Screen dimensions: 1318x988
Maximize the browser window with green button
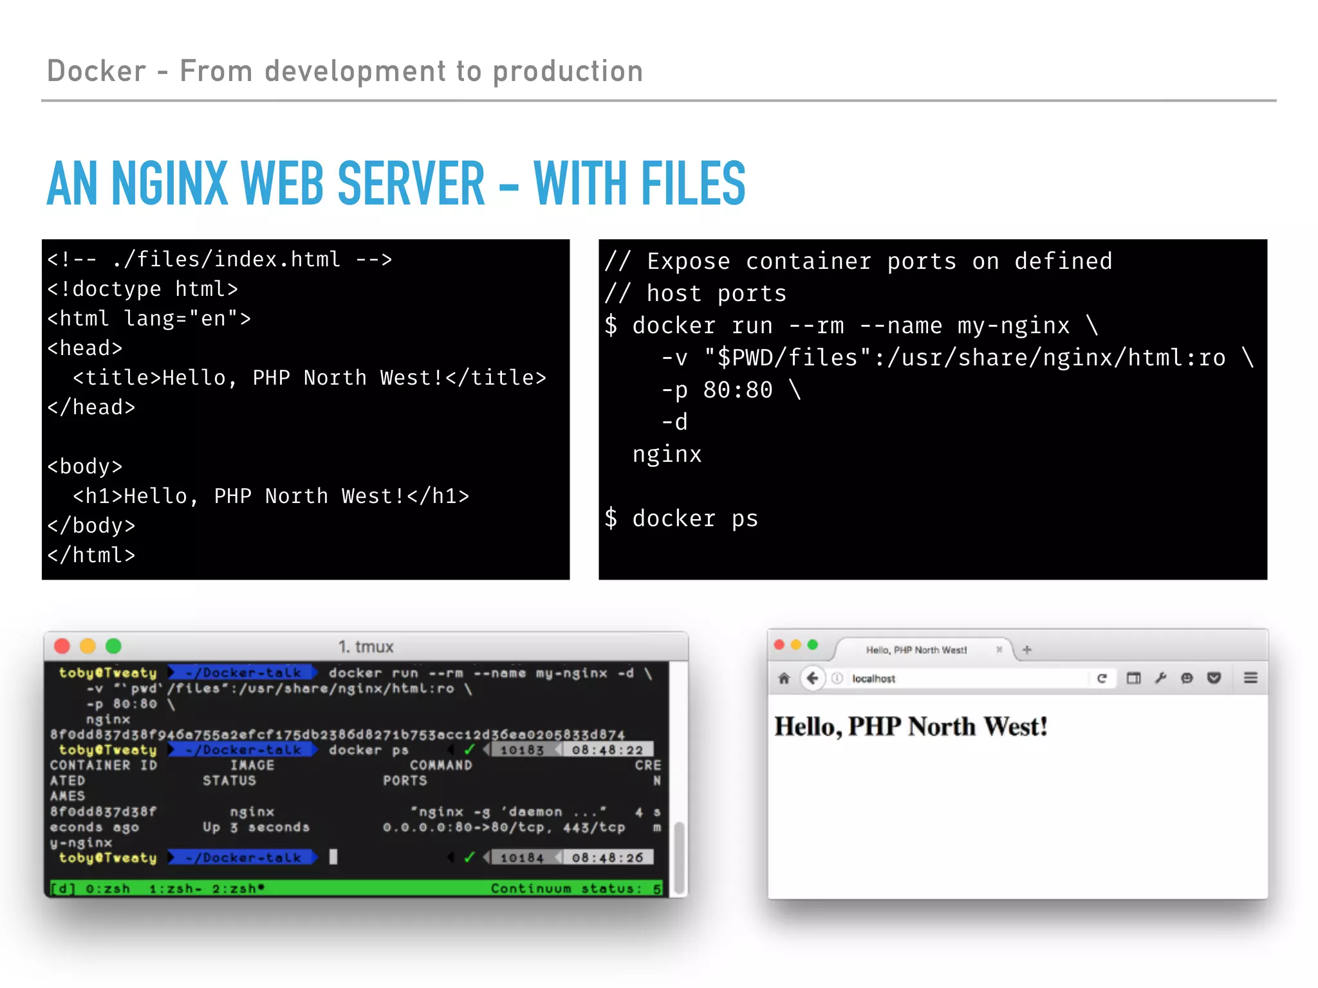pos(813,645)
